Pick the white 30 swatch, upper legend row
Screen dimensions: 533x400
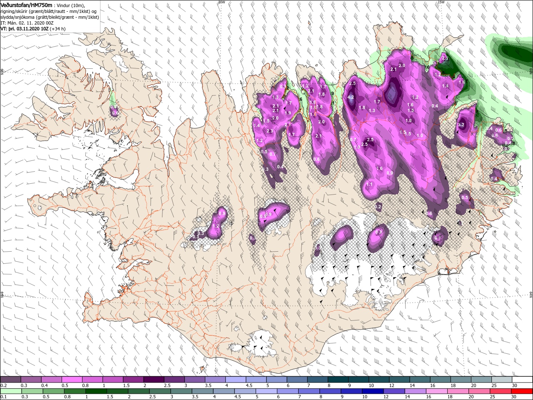522,380
